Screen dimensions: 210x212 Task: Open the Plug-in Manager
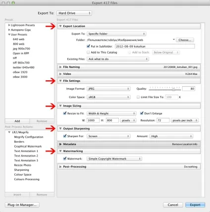[22, 205]
